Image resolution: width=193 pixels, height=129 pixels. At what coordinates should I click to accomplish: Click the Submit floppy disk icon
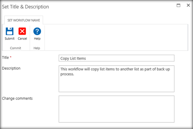[10, 31]
